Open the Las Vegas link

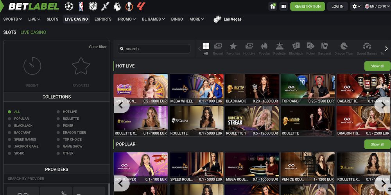tap(232, 19)
